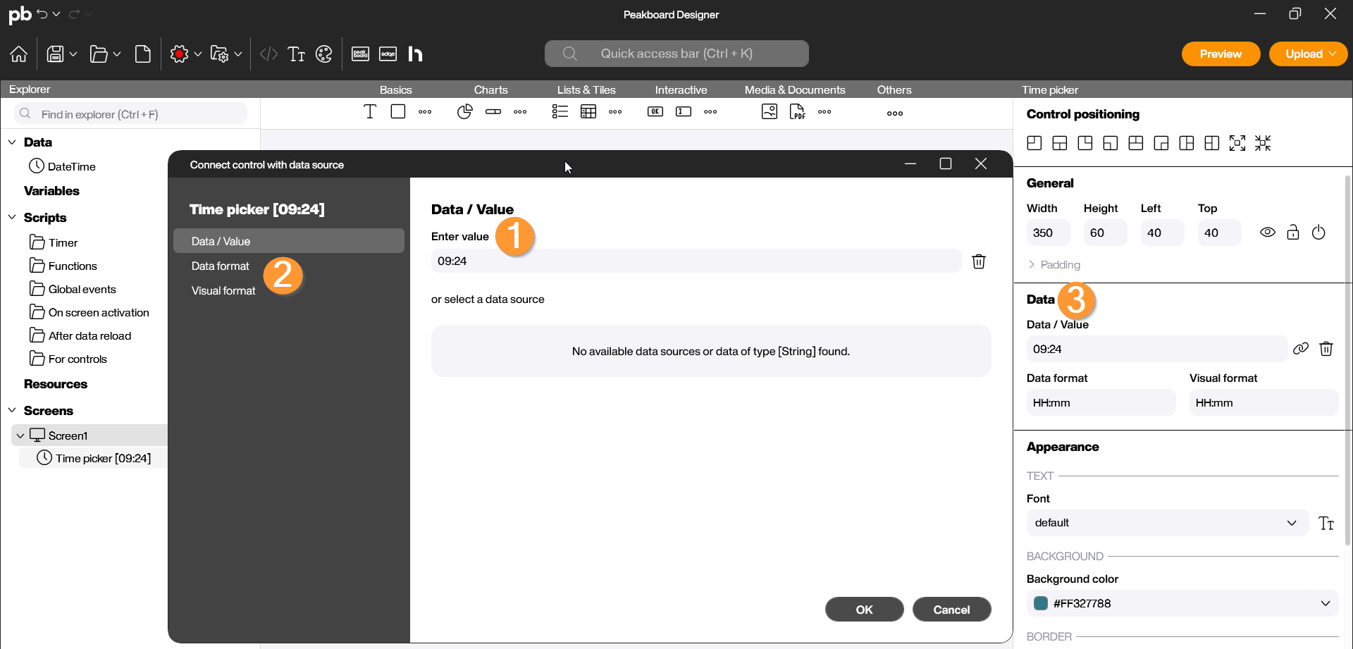Click the font manager Tt toolbar icon
1353x649 pixels.
point(297,54)
